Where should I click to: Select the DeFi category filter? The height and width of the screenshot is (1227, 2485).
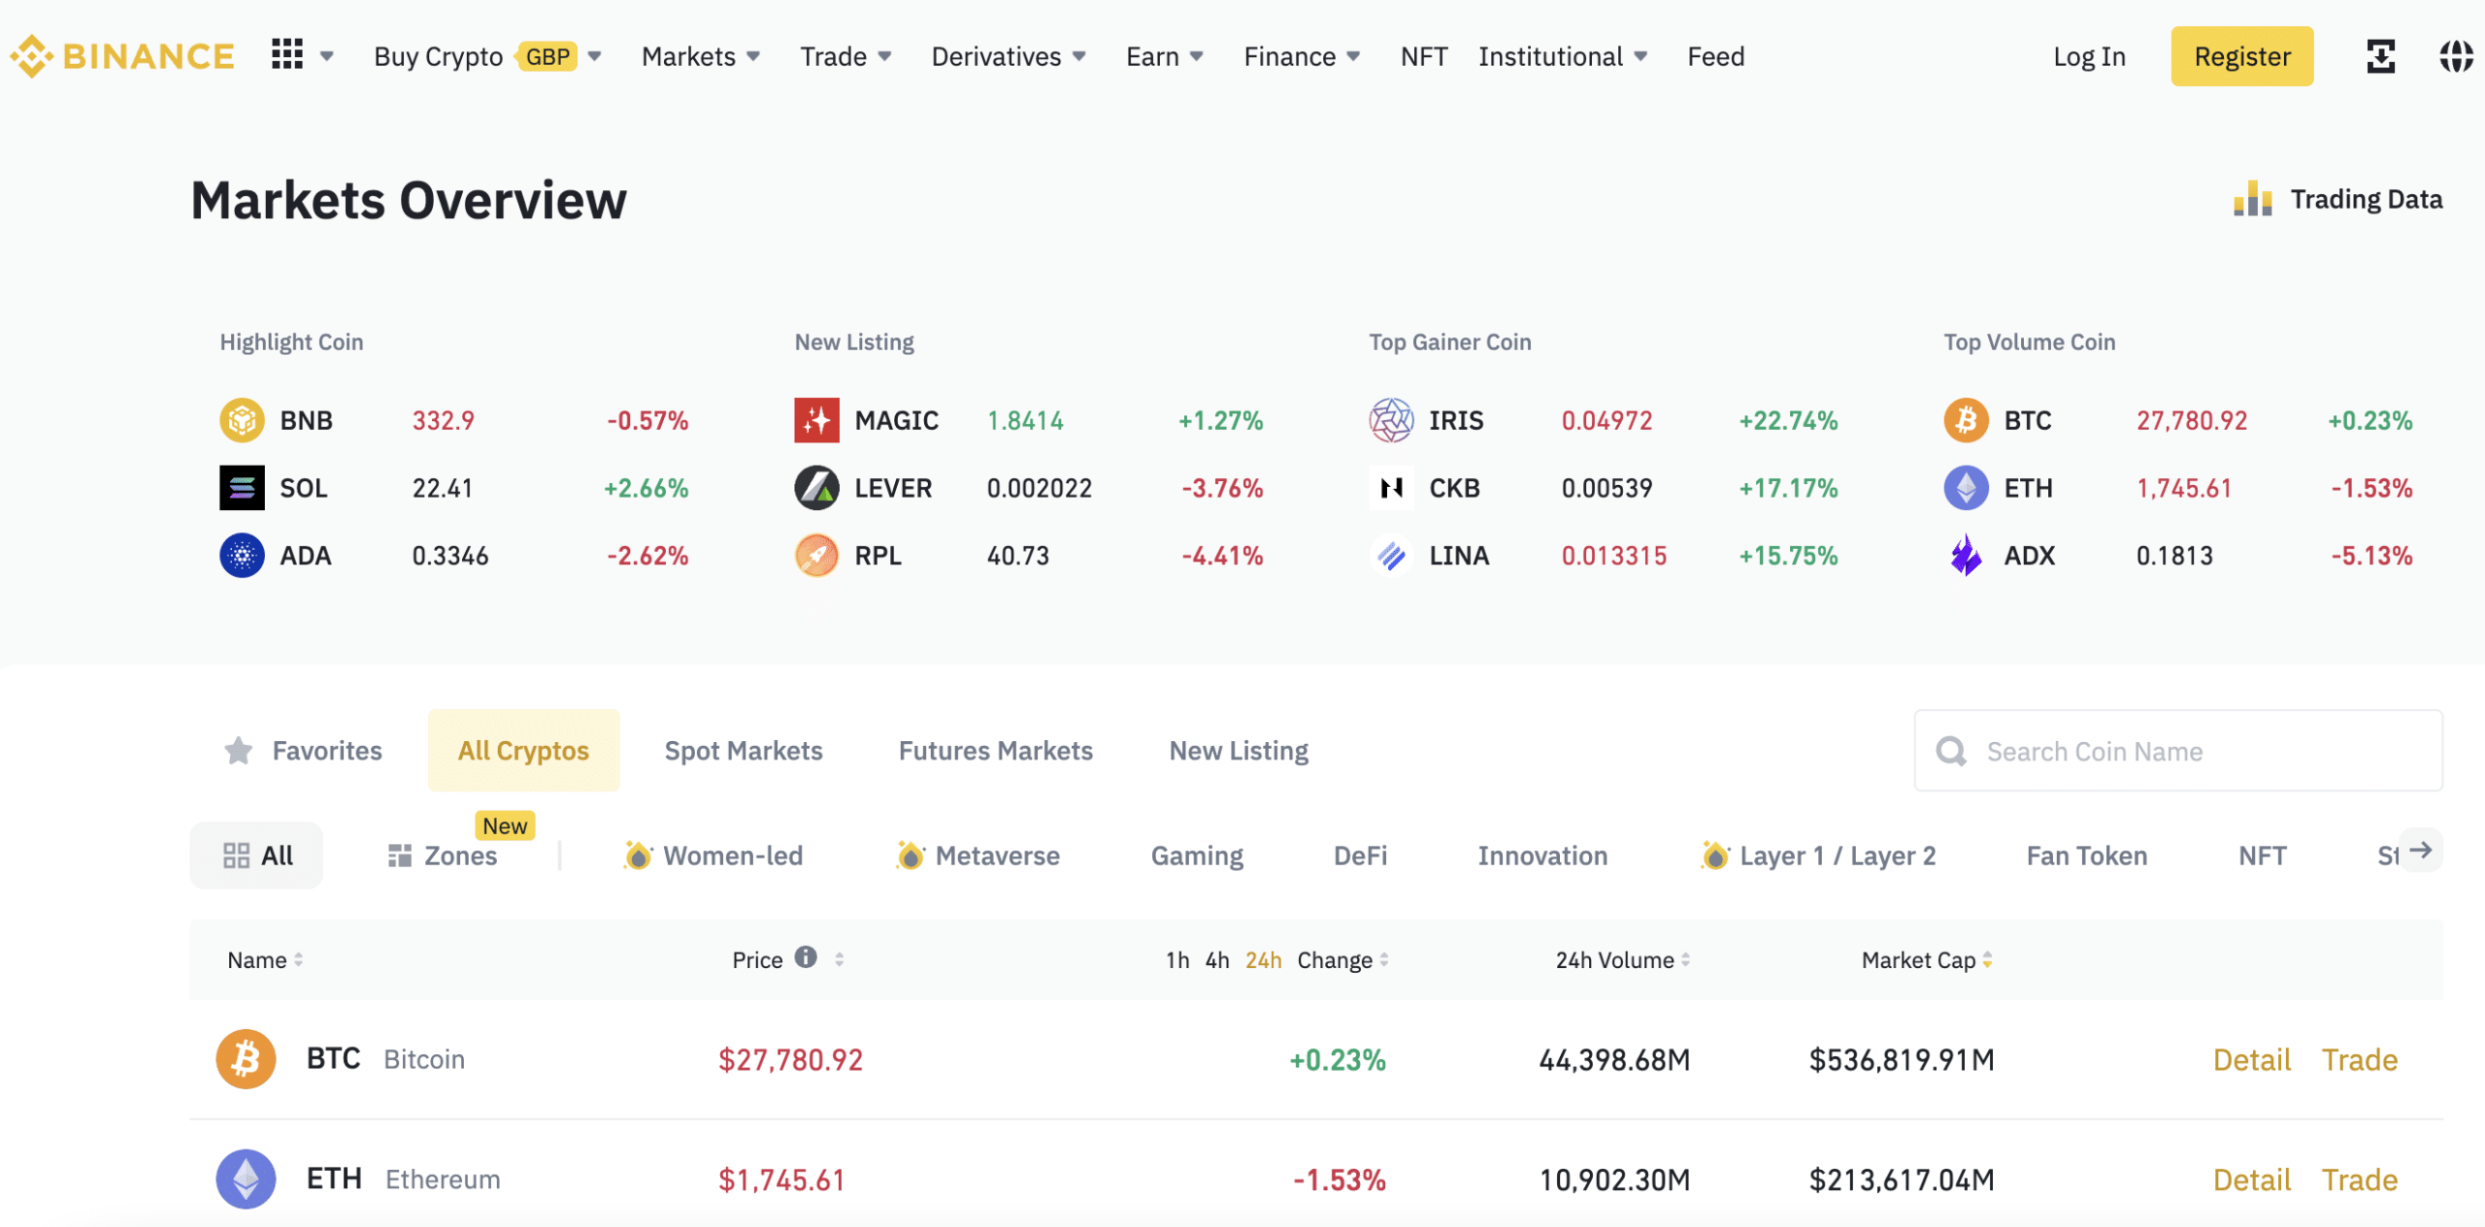[x=1358, y=854]
